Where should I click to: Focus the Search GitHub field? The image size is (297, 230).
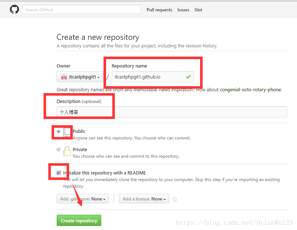pyautogui.click(x=82, y=9)
